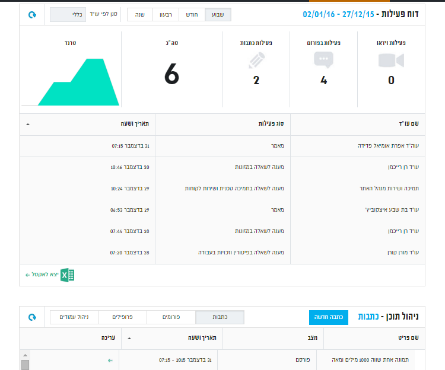Image resolution: width=445 pixels, height=370 pixels.
Task: Click the date 28 בדצמבר 07:44 cell
Action: [x=130, y=231]
